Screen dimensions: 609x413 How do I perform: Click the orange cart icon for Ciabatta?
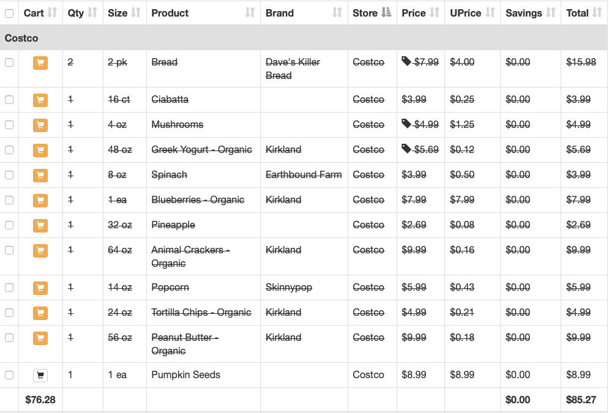point(40,100)
